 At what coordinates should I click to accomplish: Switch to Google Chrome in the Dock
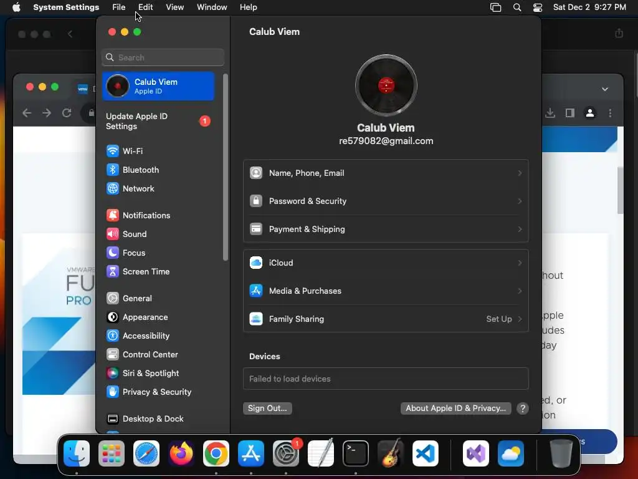pos(216,453)
